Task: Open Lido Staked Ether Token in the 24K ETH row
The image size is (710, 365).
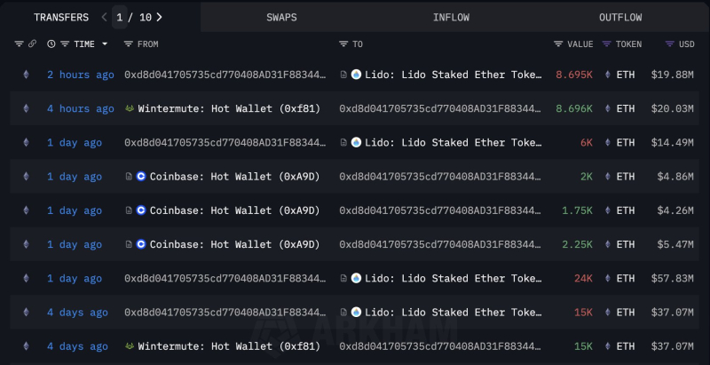Action: click(454, 279)
